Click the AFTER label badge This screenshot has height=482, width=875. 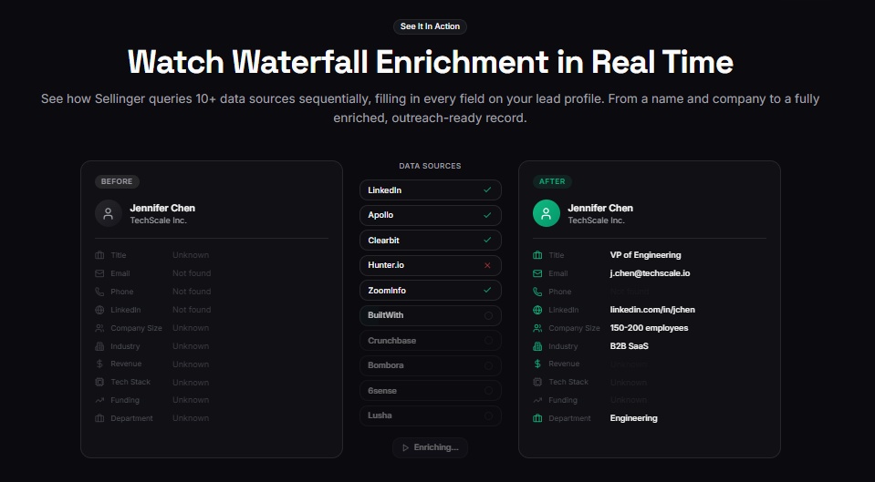tap(552, 181)
